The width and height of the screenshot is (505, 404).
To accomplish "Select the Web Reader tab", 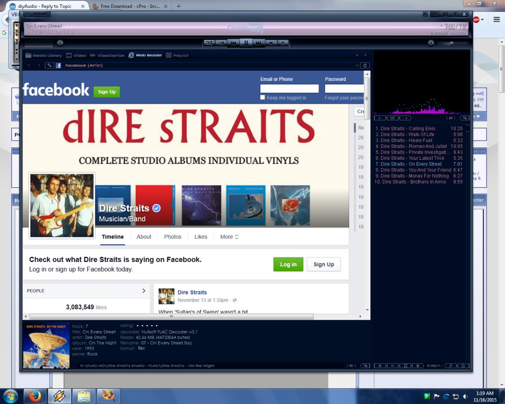I will pos(145,55).
